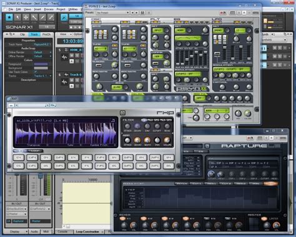
Task: Open the Display dropdown below console strips
Action: [x=19, y=231]
